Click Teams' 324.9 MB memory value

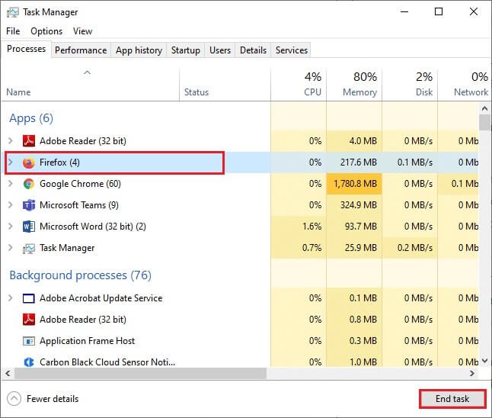point(358,205)
